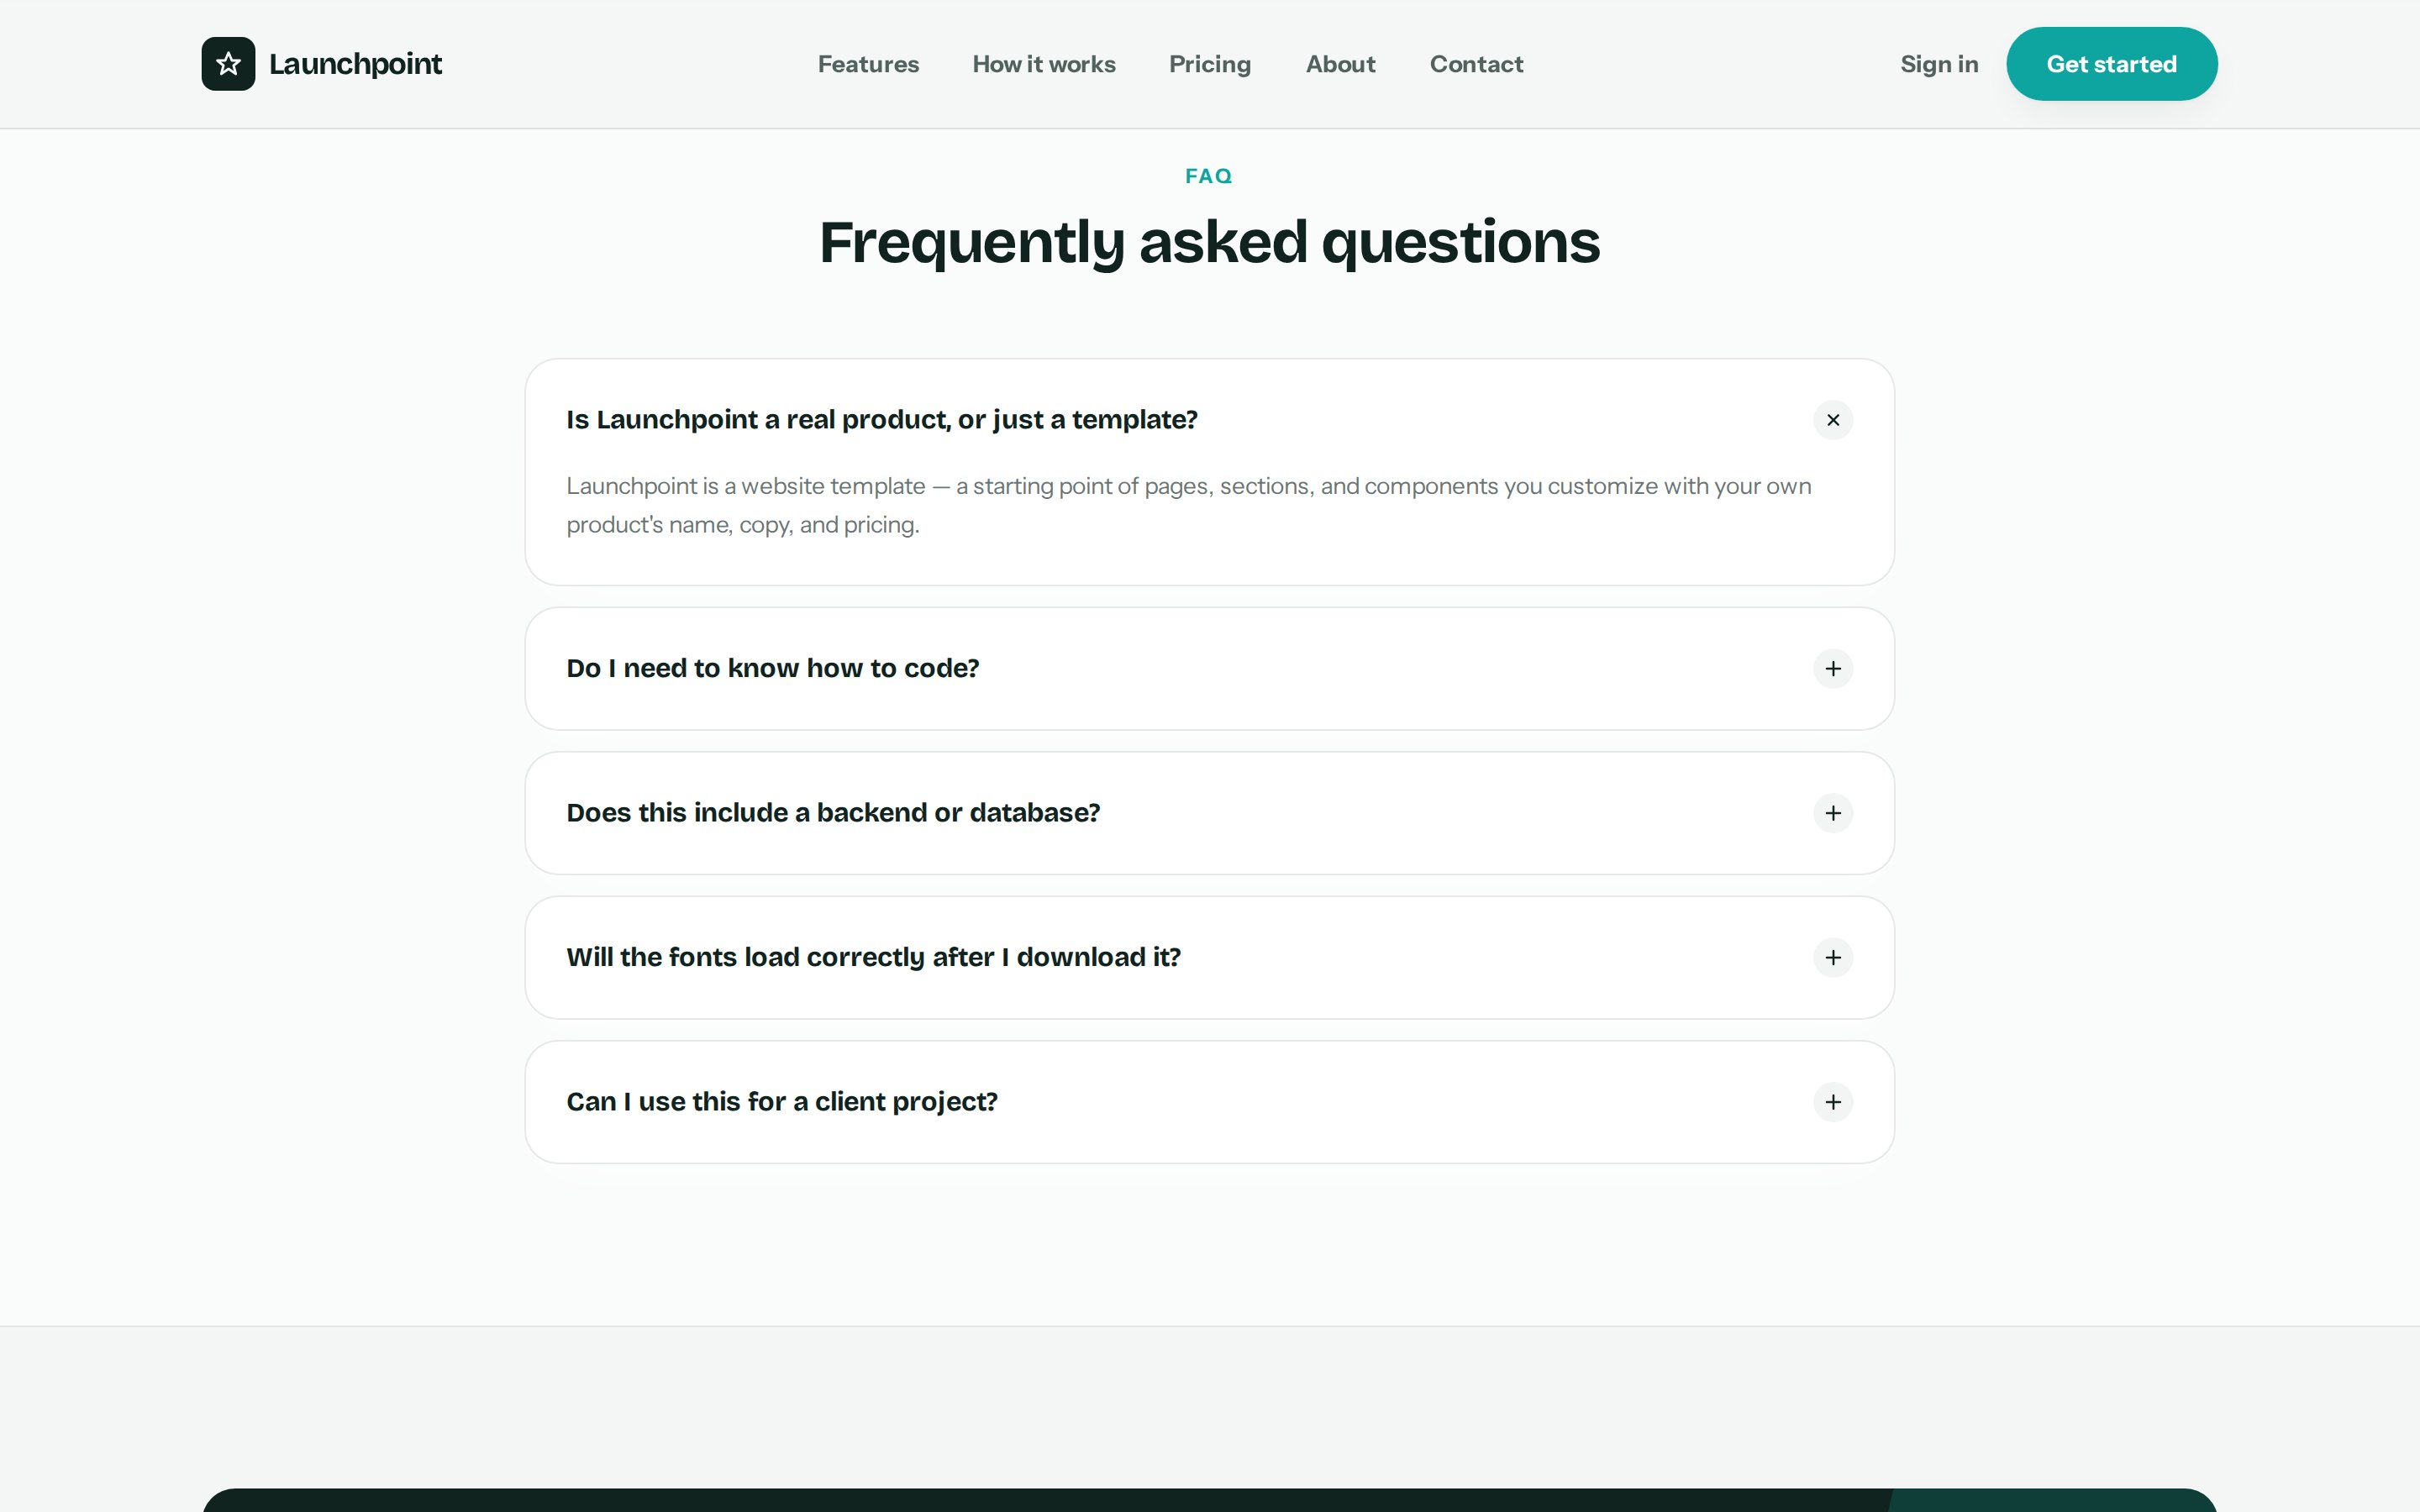The width and height of the screenshot is (2420, 1512).
Task: Click the 'Frequently asked questions' heading
Action: pos(1209,242)
